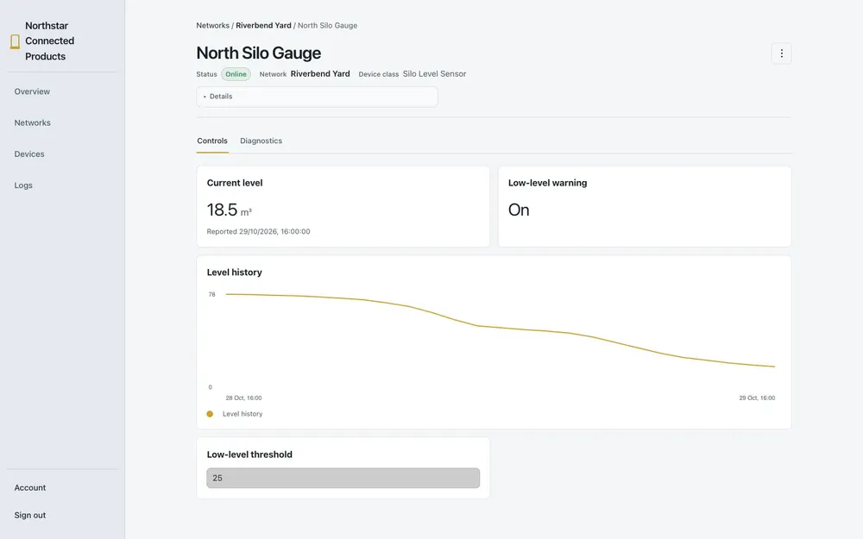Follow the Networks breadcrumb link

tap(212, 25)
